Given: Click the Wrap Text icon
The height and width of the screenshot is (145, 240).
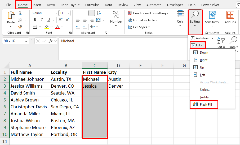Looking at the screenshot, I should pos(99,13).
